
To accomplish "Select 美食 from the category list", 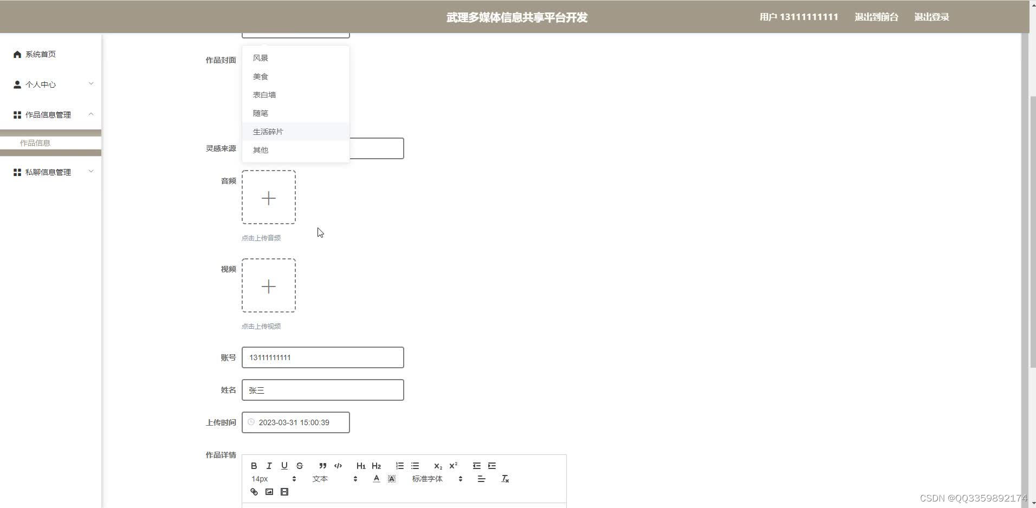I will click(x=296, y=76).
